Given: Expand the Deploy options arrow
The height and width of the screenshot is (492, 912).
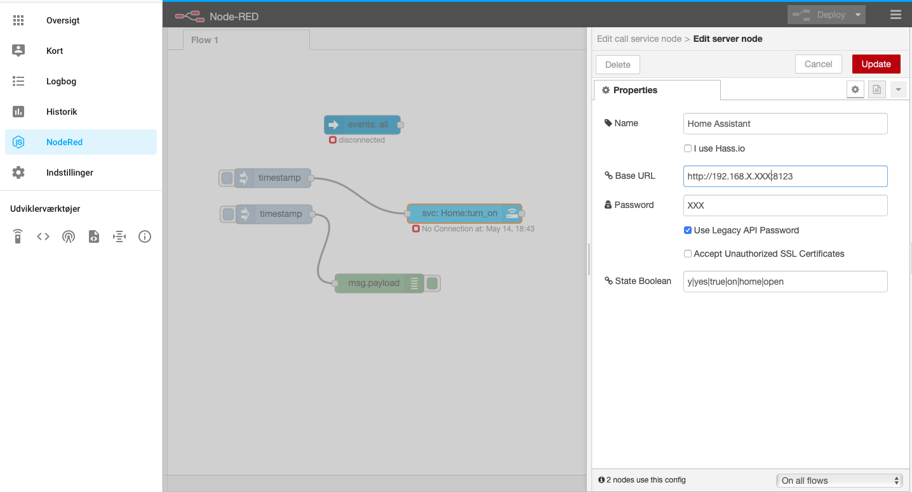Looking at the screenshot, I should (x=858, y=15).
